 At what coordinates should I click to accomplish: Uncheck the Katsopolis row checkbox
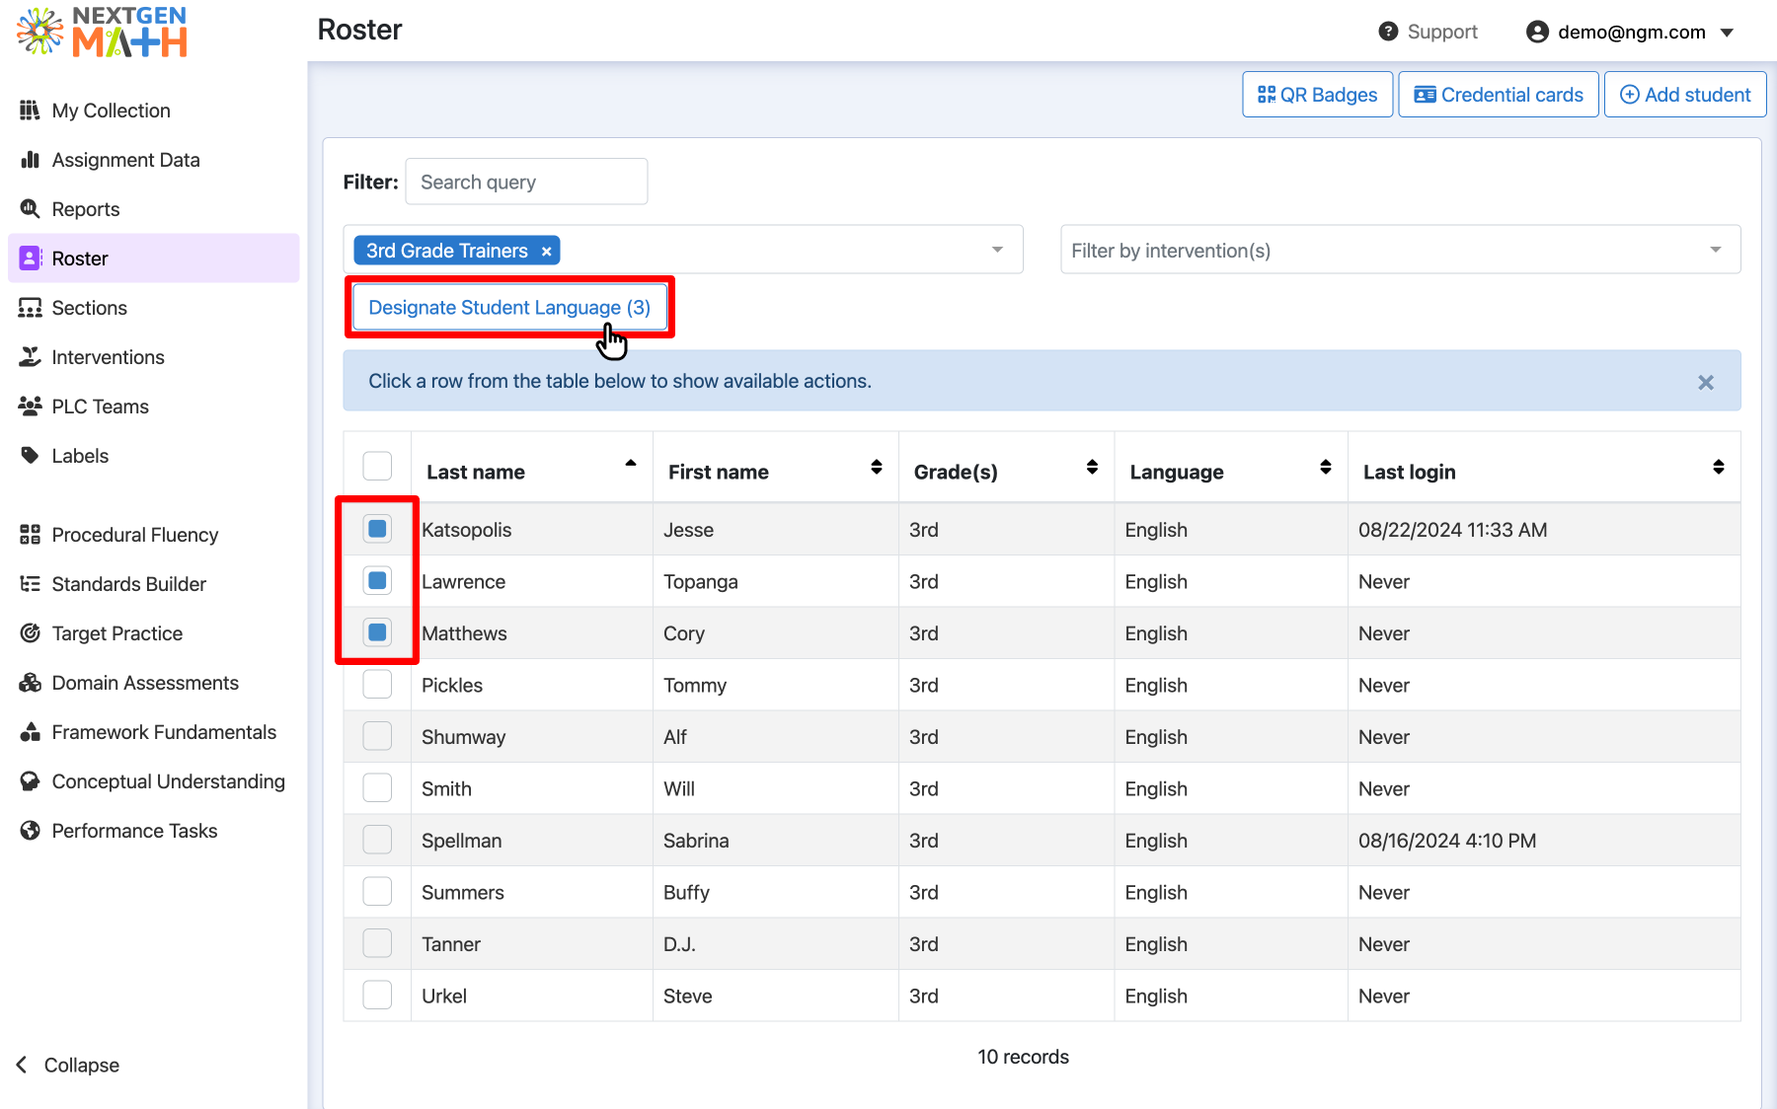377,529
